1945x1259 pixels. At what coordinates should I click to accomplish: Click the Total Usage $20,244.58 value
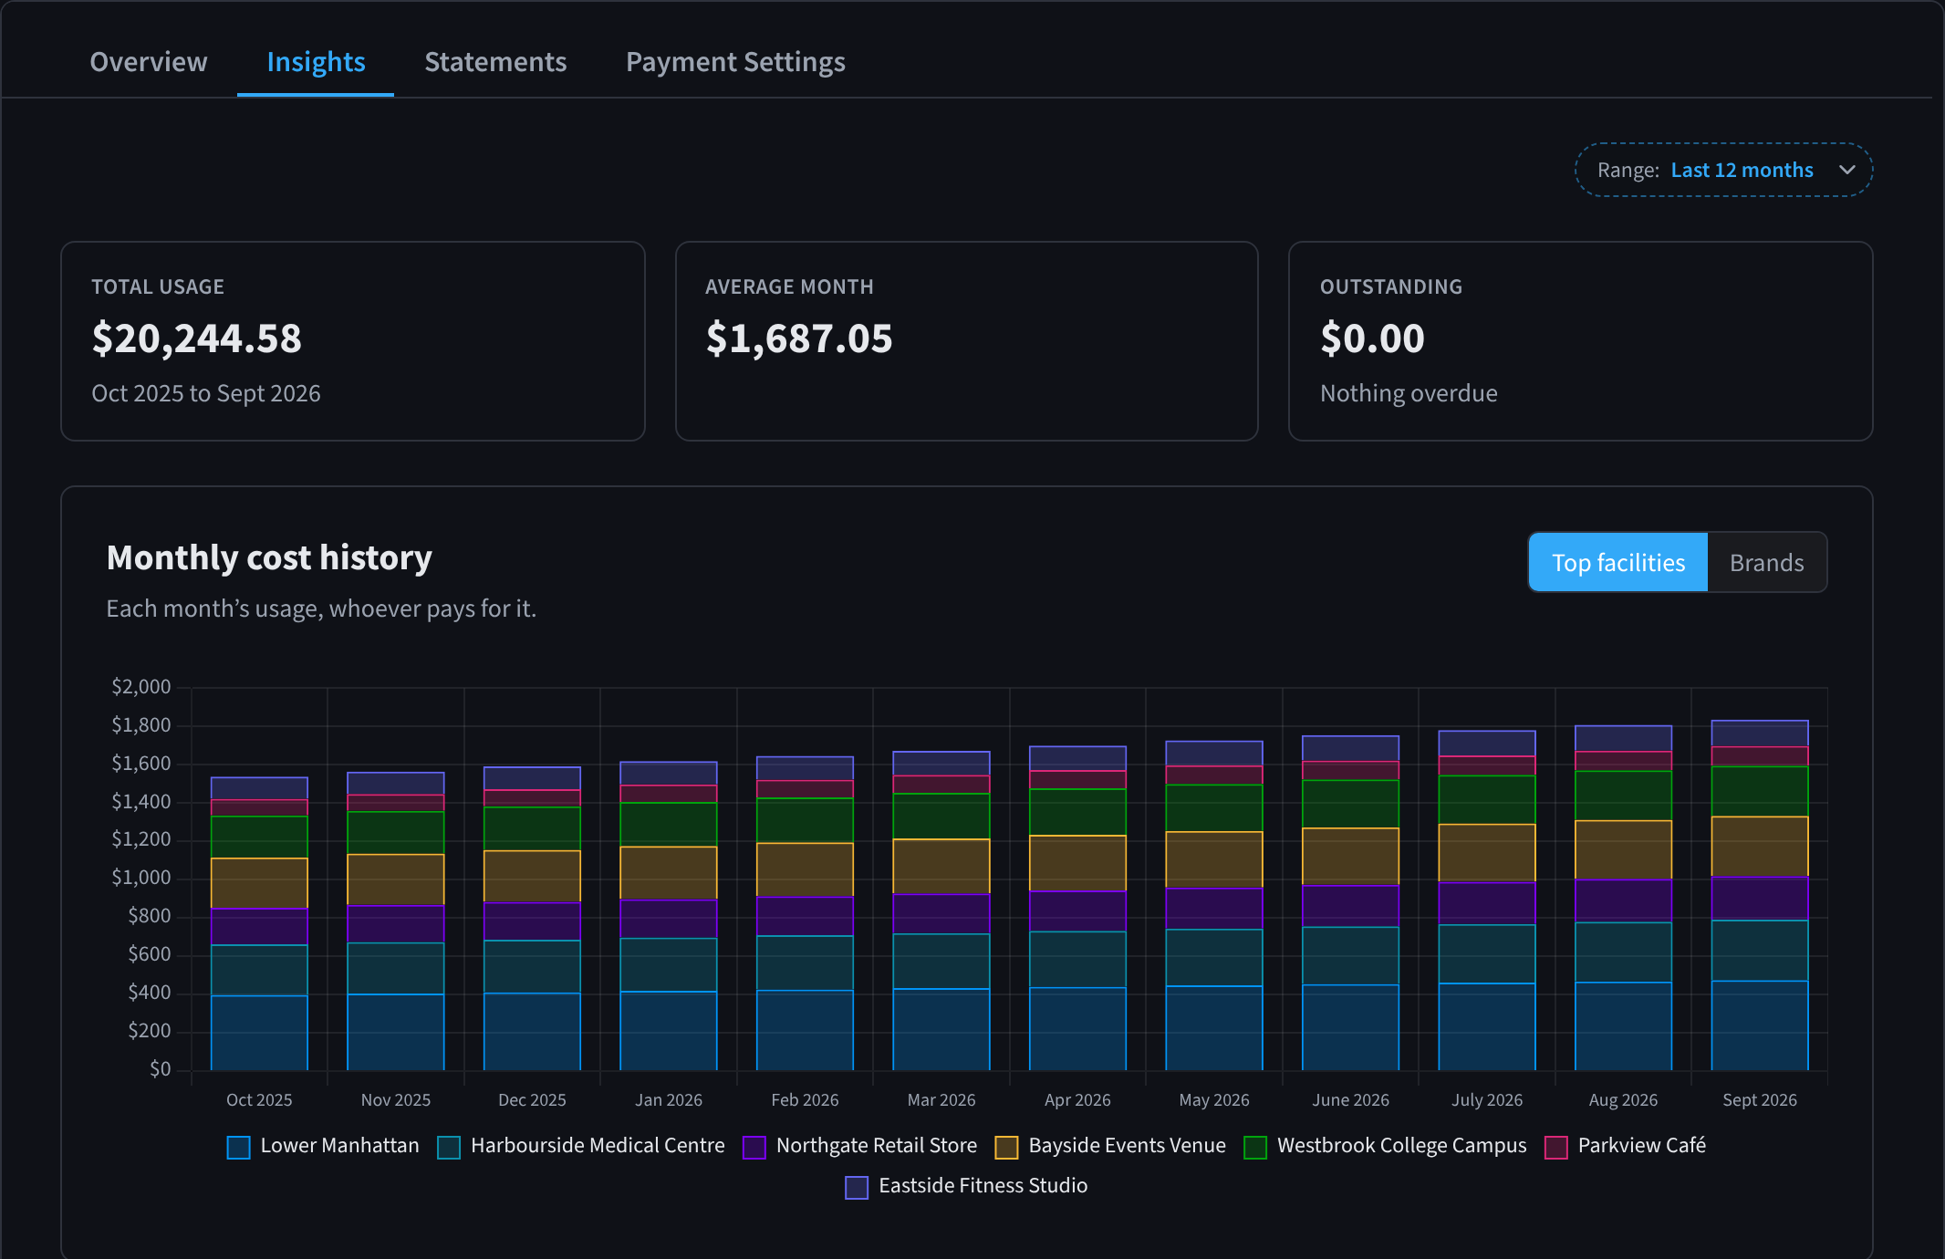click(x=196, y=338)
